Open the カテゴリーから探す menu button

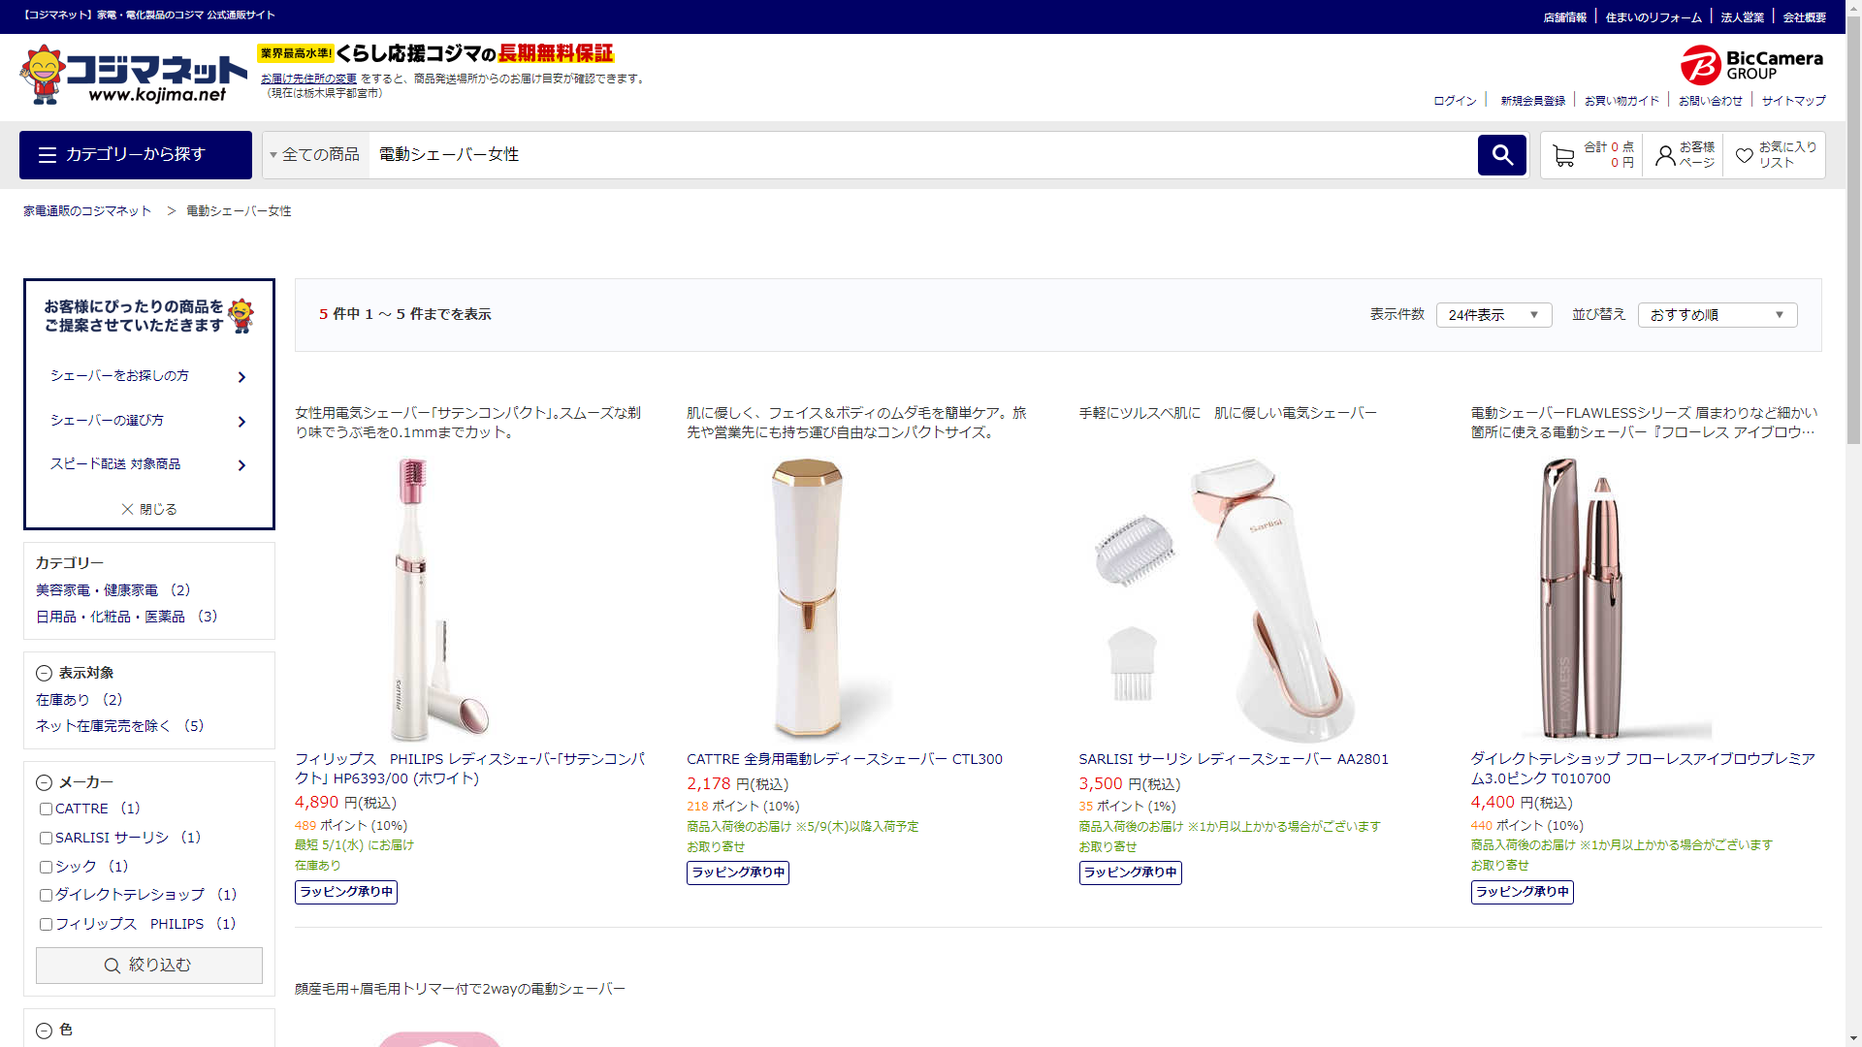click(136, 155)
